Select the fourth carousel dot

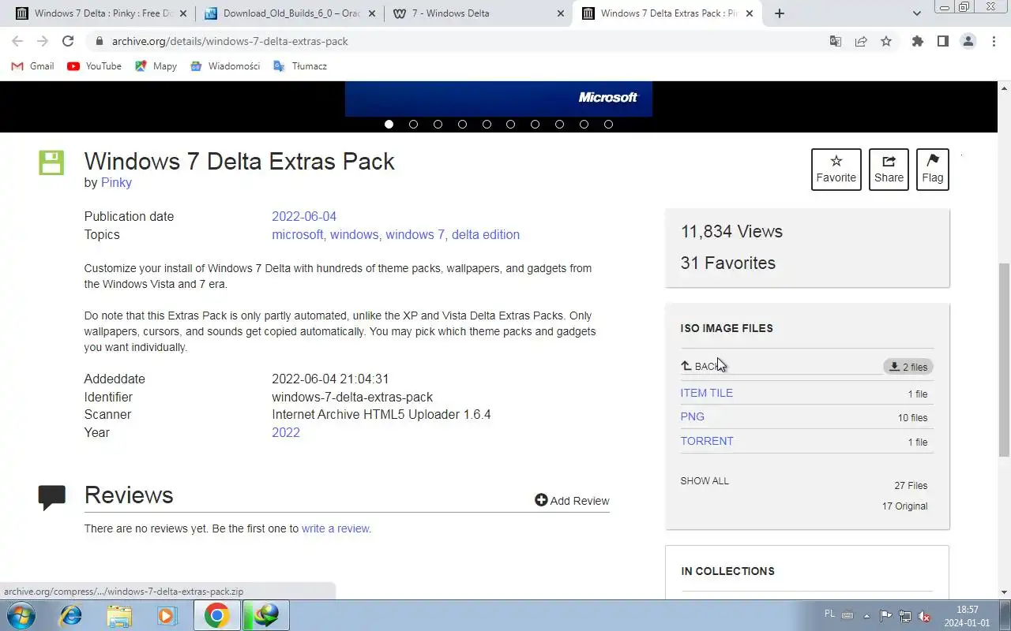coord(462,124)
